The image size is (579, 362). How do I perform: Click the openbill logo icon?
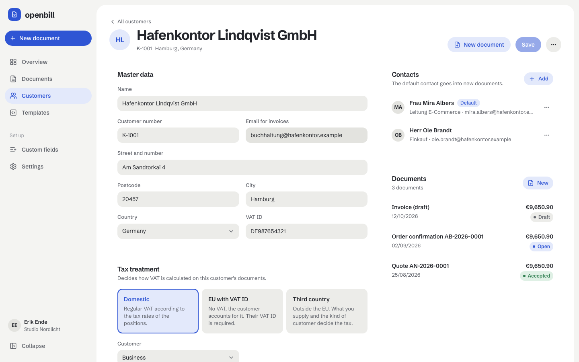click(14, 14)
